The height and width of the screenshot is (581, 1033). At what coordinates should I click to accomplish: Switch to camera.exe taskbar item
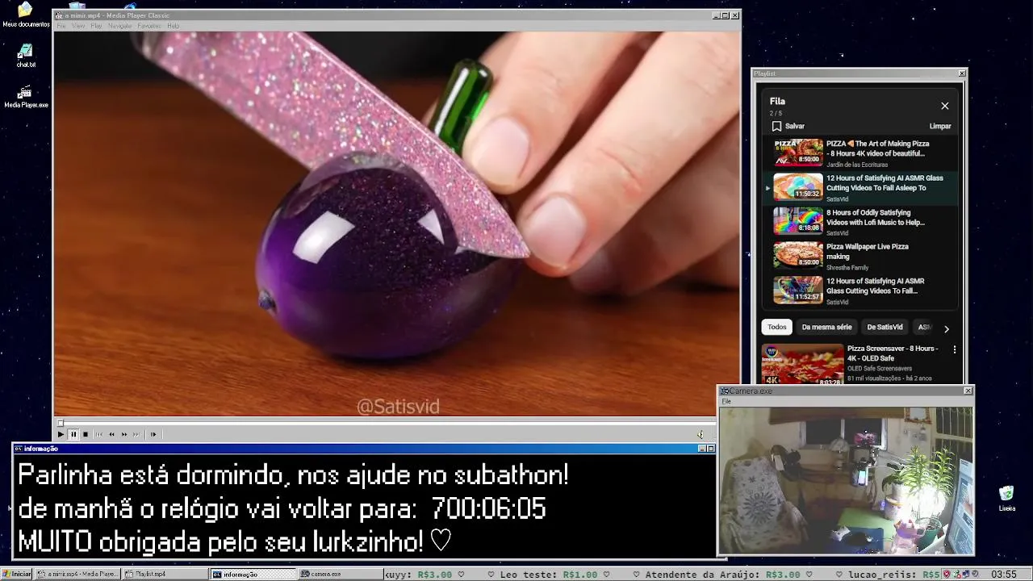click(x=340, y=574)
